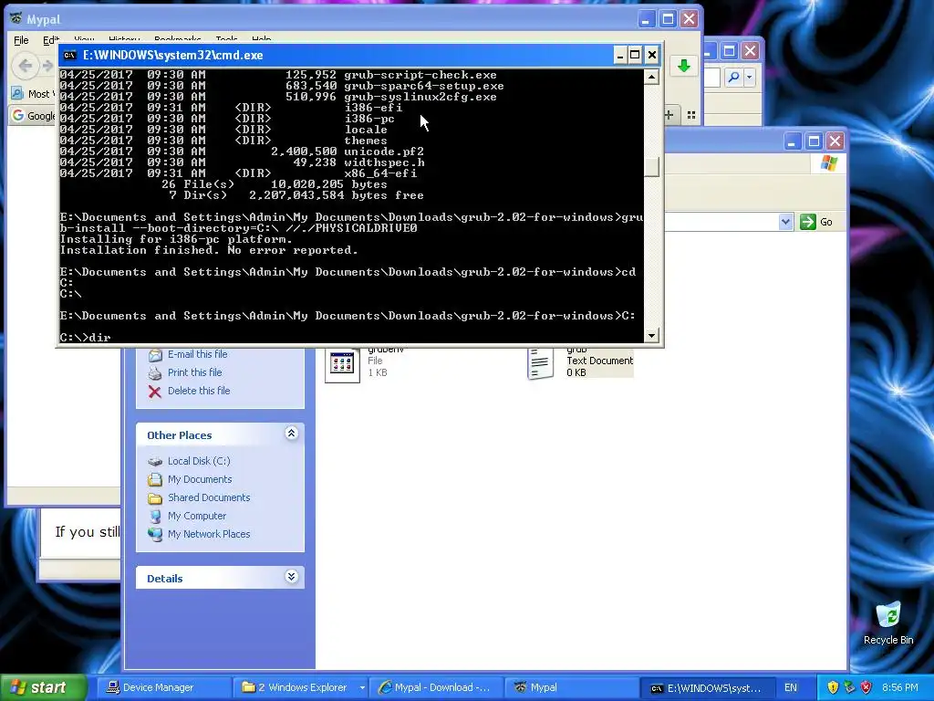This screenshot has height=701, width=934.
Task: Switch to Mypal - Download taskbar item
Action: (x=436, y=687)
